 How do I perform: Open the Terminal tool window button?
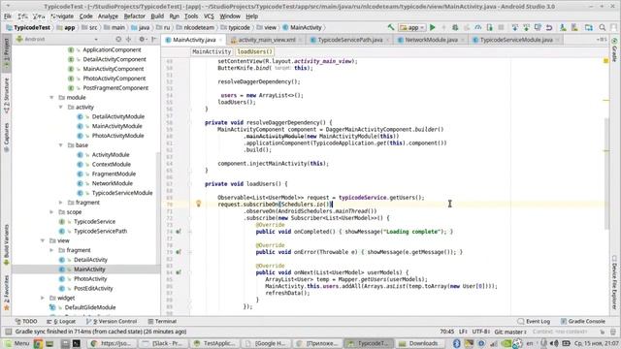click(x=162, y=321)
